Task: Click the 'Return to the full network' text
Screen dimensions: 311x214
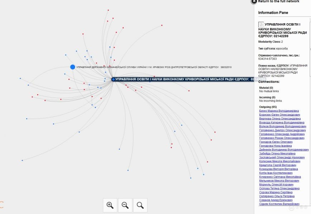Action: [x=279, y=1]
